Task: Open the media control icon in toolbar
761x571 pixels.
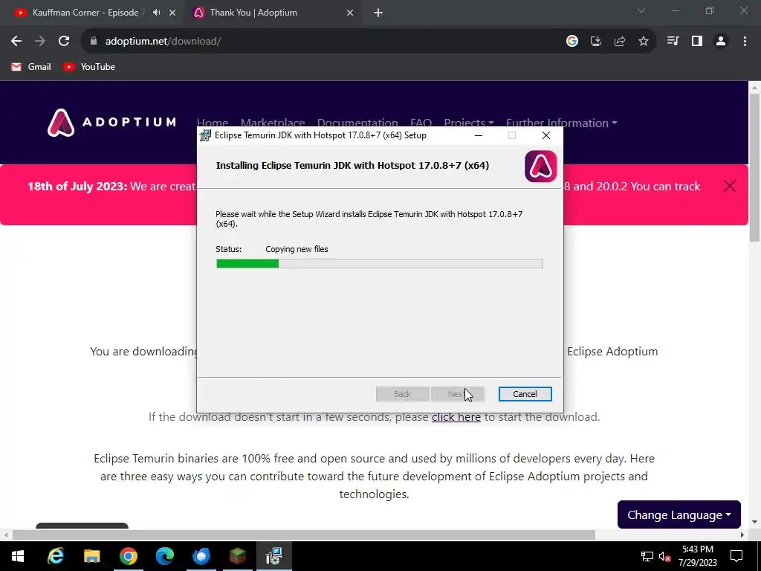Action: click(673, 42)
